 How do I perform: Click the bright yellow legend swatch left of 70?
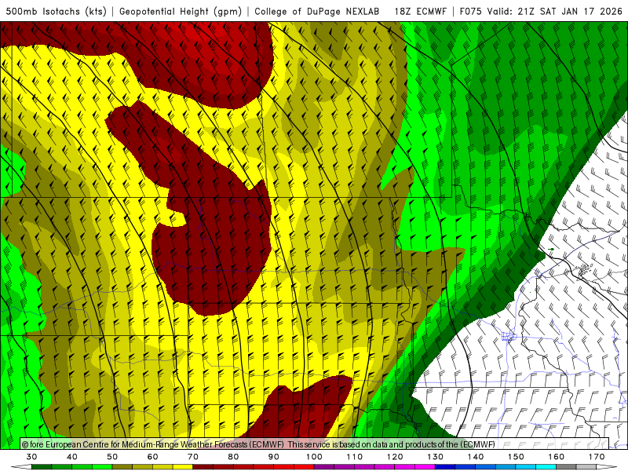coord(183,467)
